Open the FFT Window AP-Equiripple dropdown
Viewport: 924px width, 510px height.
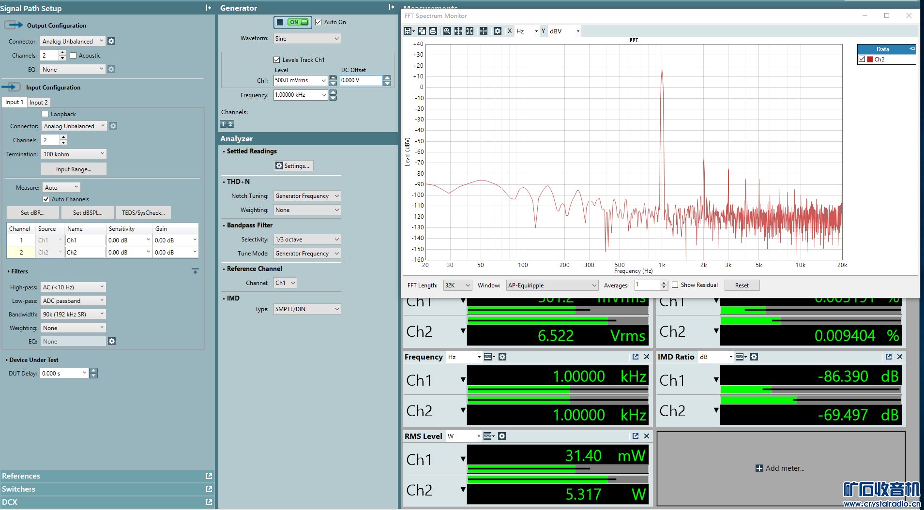(552, 285)
